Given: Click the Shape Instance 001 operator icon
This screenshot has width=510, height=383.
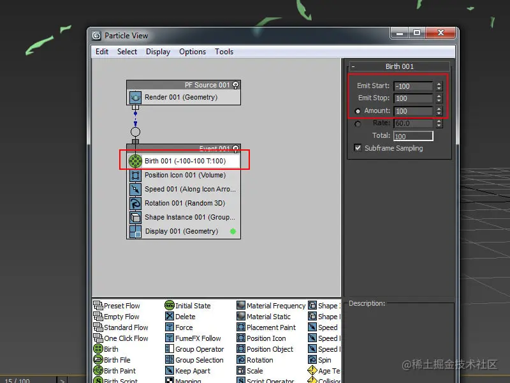Looking at the screenshot, I should click(135, 217).
